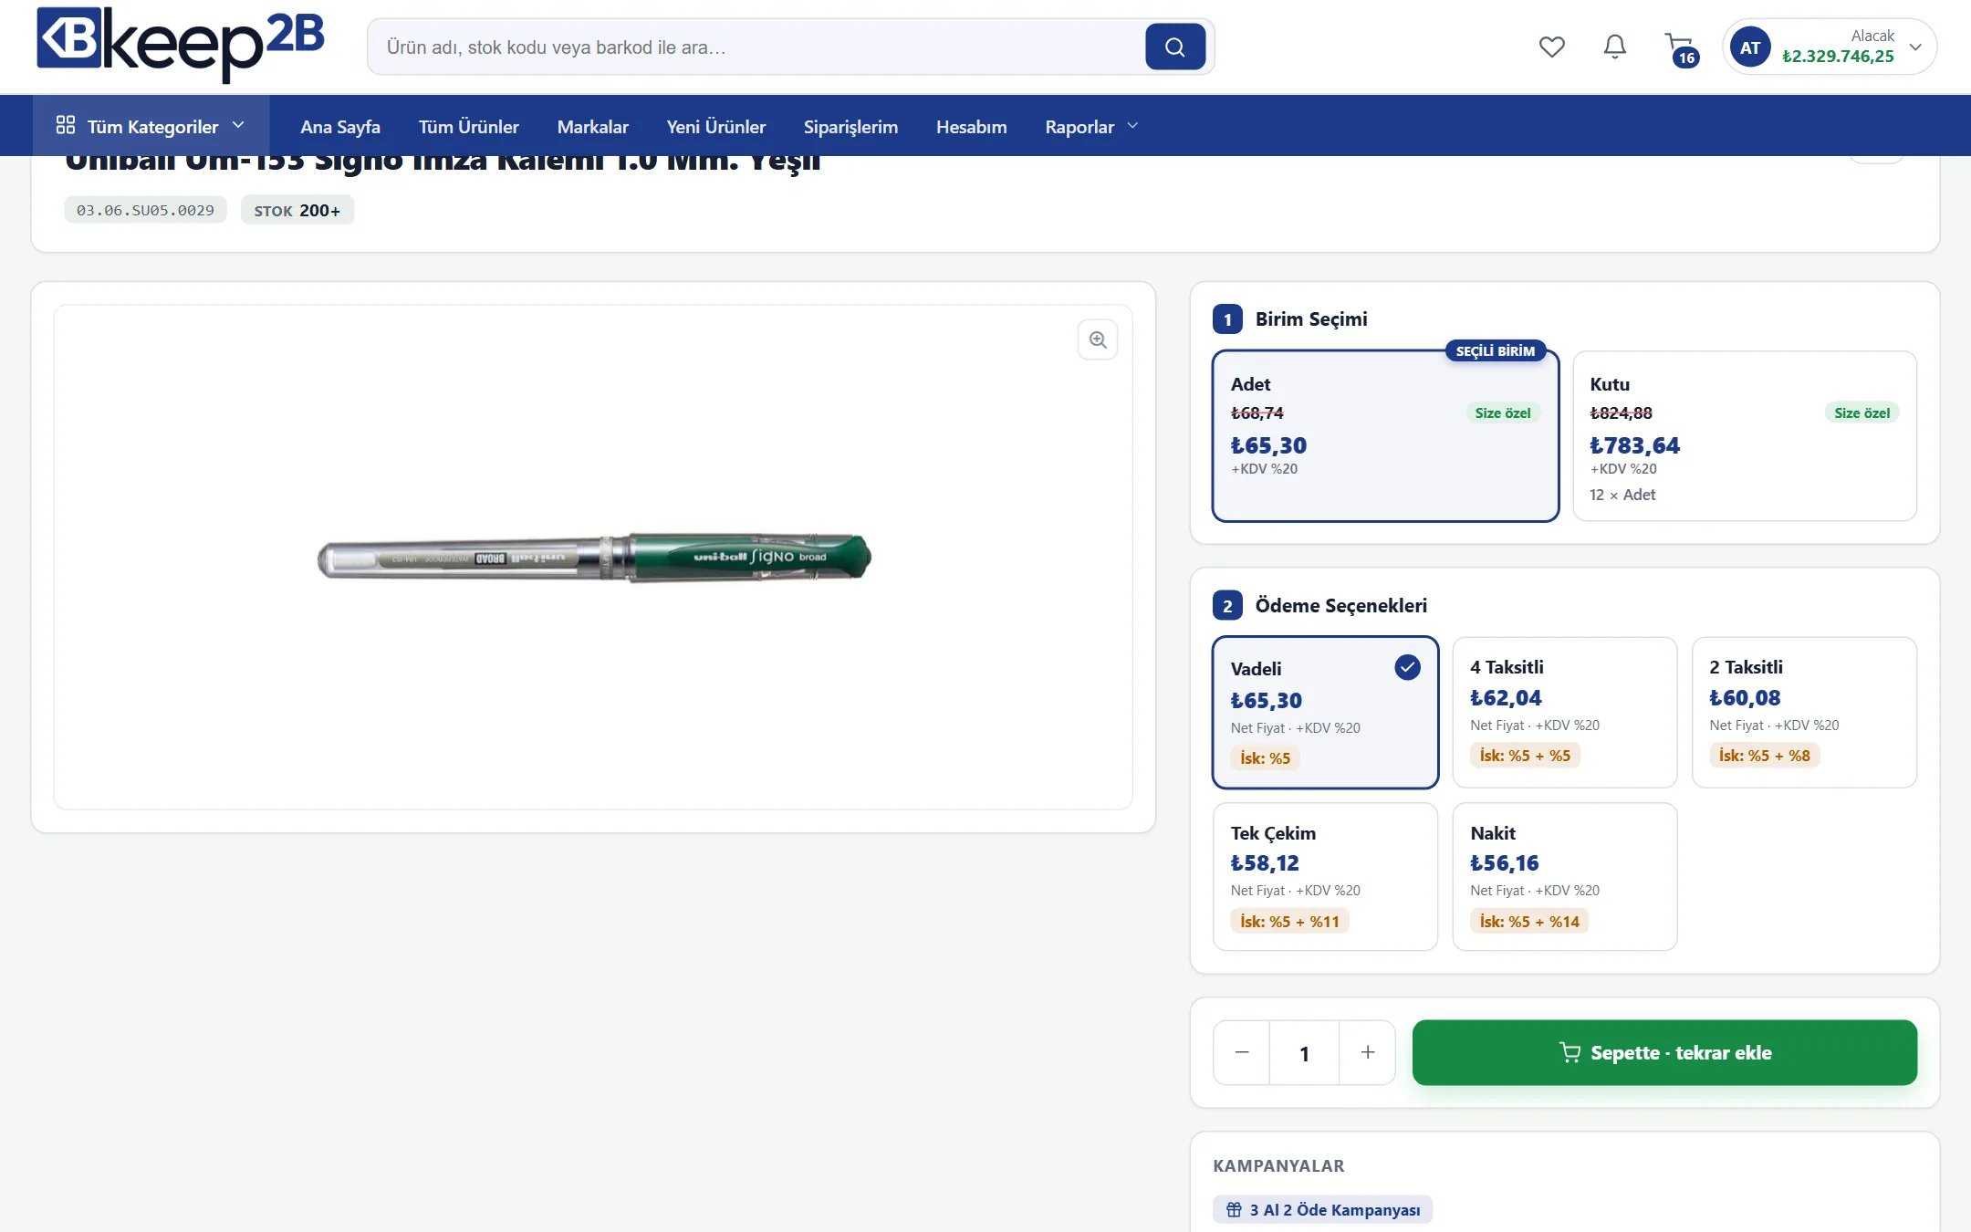Click the quantity input showing 1

tap(1304, 1053)
